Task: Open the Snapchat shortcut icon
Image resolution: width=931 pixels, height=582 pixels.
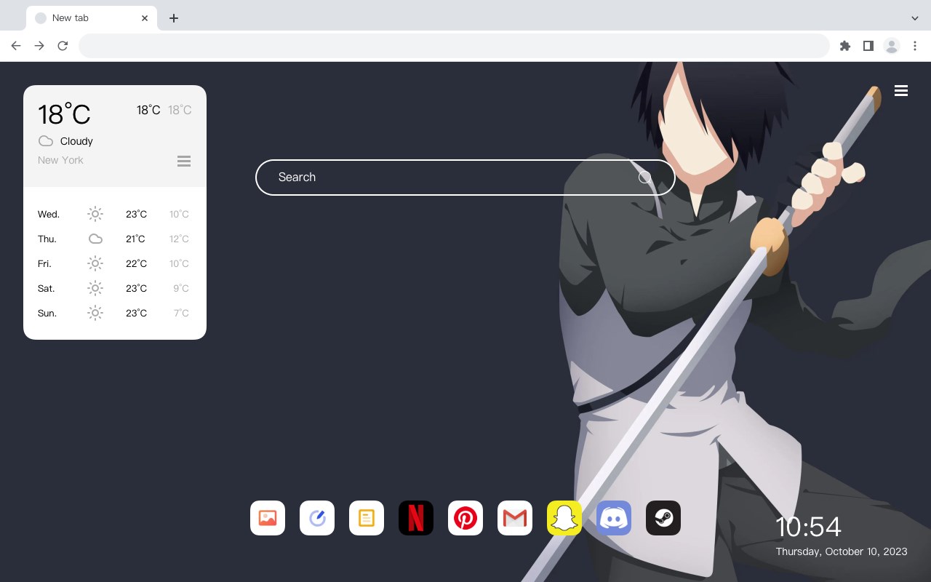Action: (564, 518)
